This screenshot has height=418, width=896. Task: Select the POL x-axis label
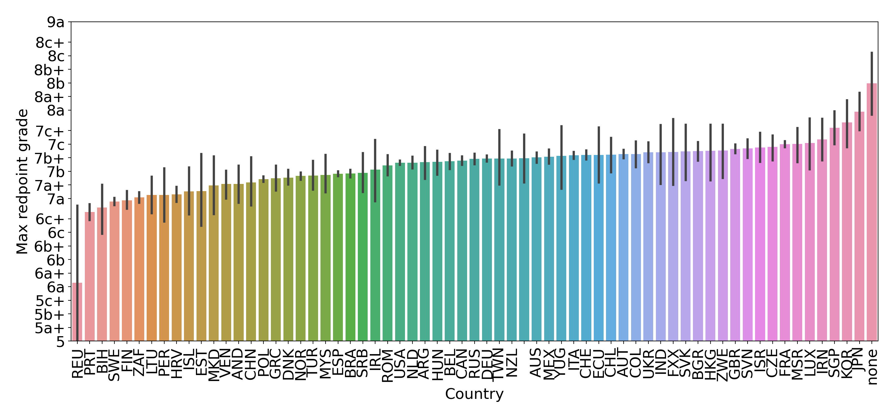coord(263,363)
